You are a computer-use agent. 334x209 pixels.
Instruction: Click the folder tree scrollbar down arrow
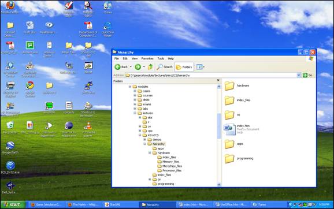[x=219, y=184]
